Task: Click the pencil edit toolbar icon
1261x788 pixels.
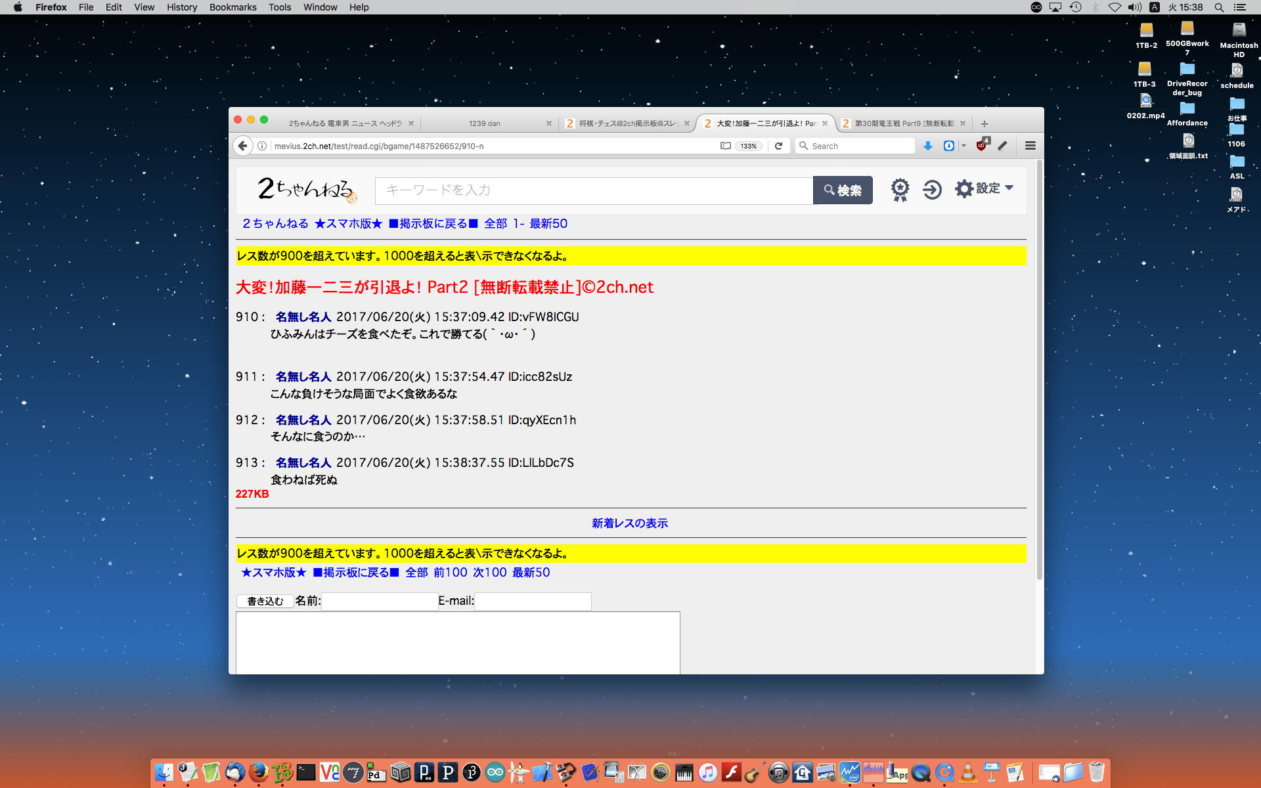Action: click(x=1002, y=146)
